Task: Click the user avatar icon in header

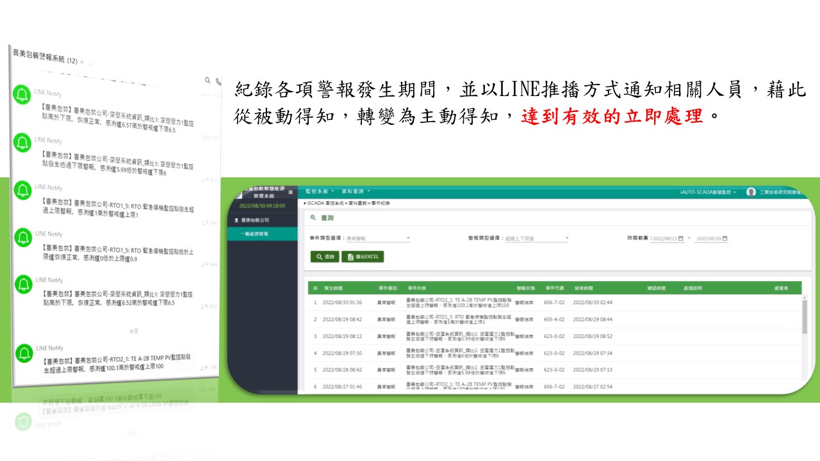Action: [751, 192]
